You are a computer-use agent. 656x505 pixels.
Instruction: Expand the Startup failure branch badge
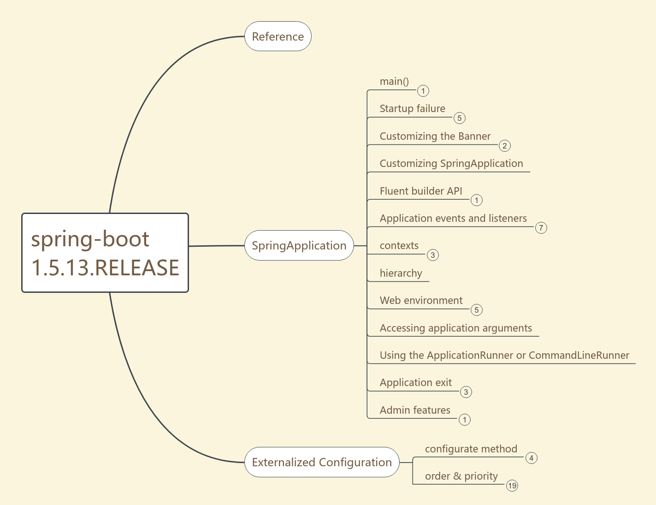(x=460, y=118)
